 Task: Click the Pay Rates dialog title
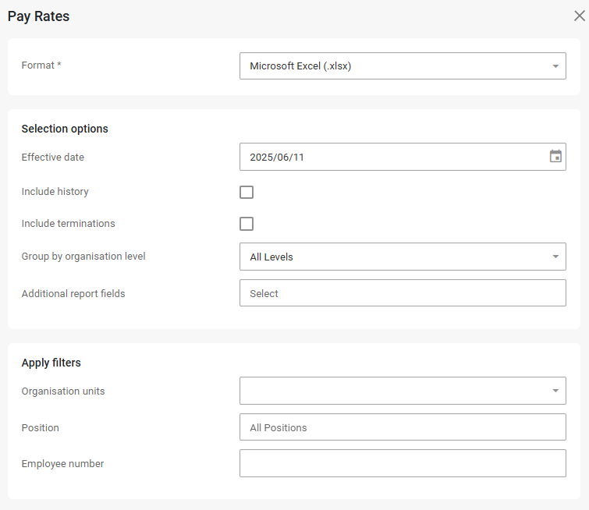coord(38,16)
